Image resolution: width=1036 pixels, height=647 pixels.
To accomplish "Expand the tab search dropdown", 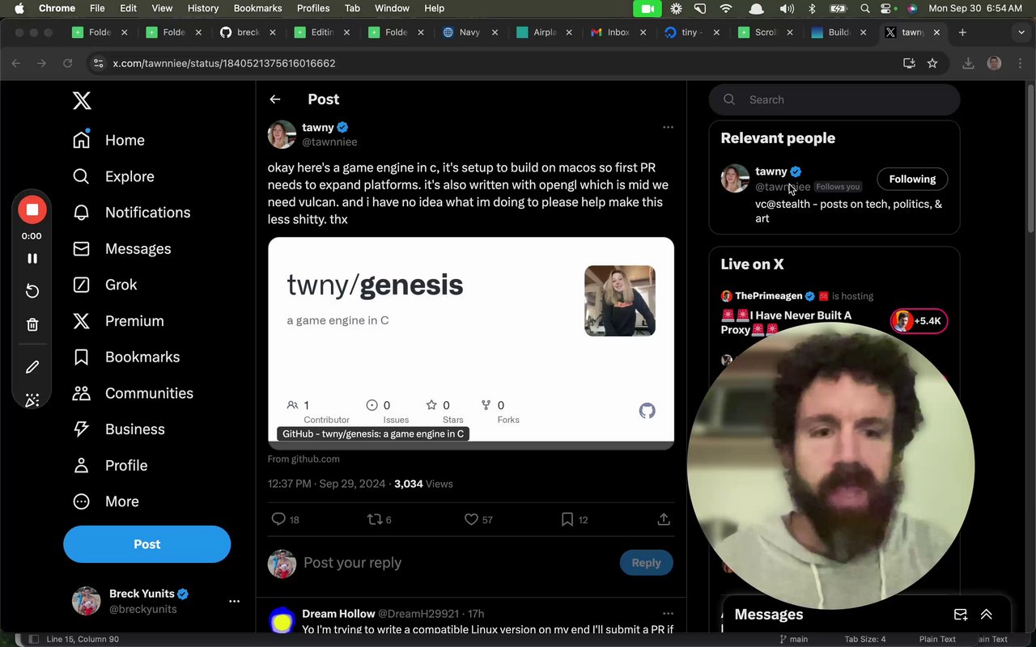I will 1021,32.
